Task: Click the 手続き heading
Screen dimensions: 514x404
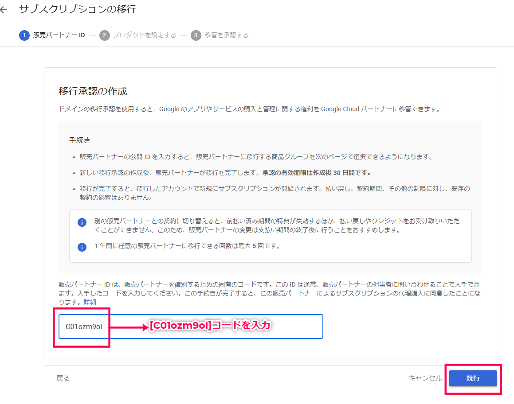Action: 80,140
